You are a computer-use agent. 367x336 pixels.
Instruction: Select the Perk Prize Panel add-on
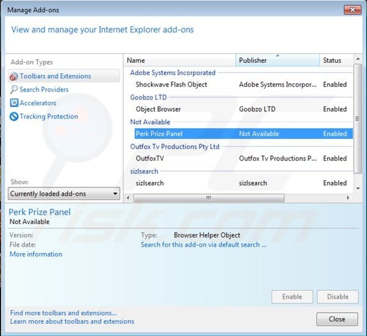point(243,134)
